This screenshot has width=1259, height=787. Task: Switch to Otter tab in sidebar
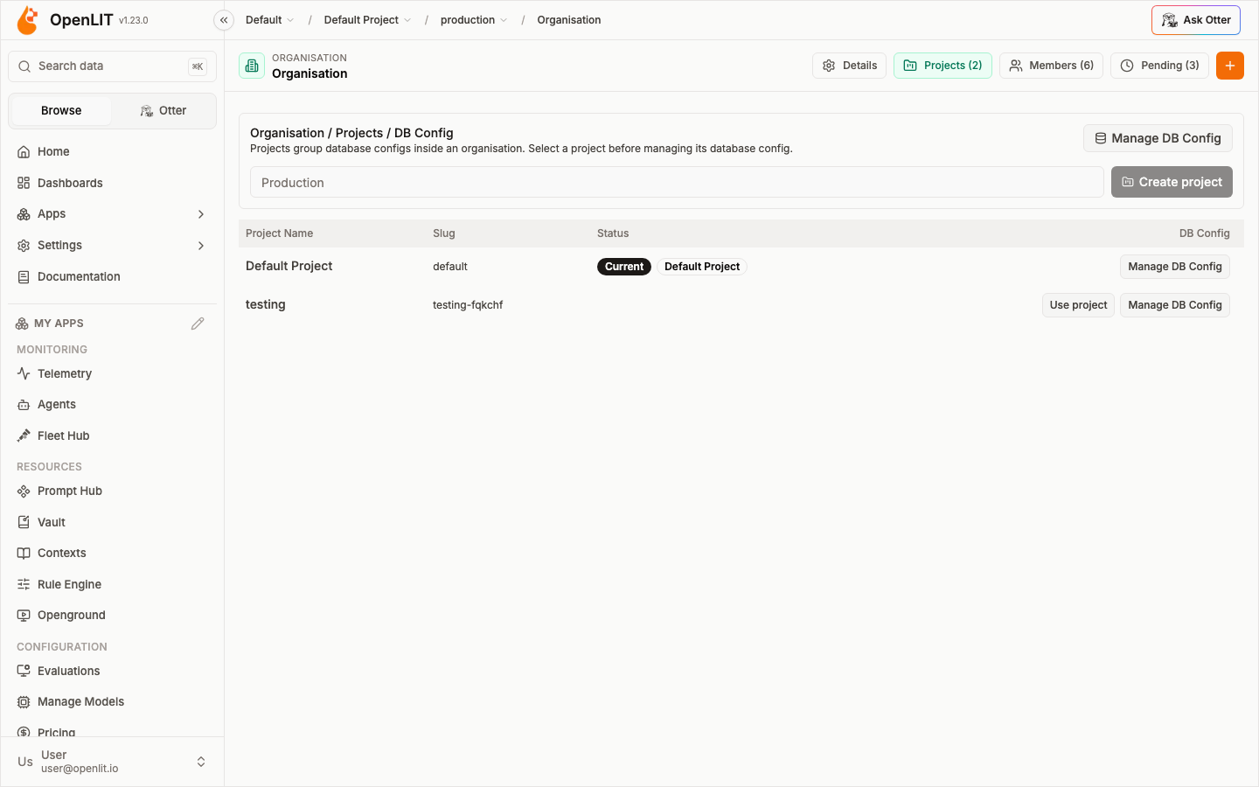163,111
